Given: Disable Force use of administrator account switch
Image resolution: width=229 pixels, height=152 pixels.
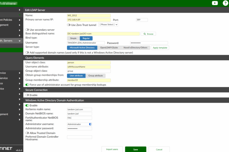Looking at the screenshot, I should [x=27, y=85].
